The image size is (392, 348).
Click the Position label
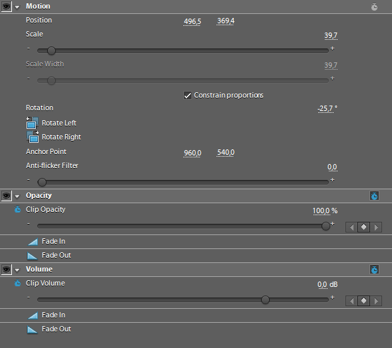pyautogui.click(x=39, y=20)
